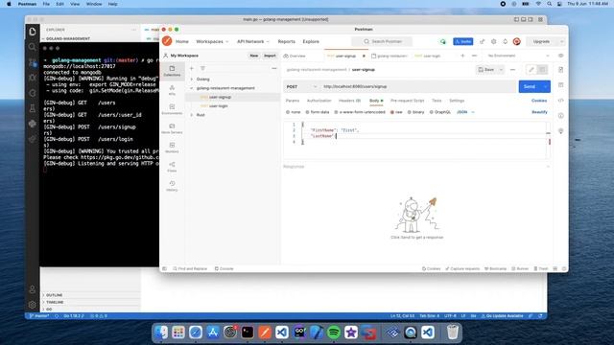The image size is (614, 345).
Task: Open the No Environment dropdown
Action: pyautogui.click(x=518, y=56)
